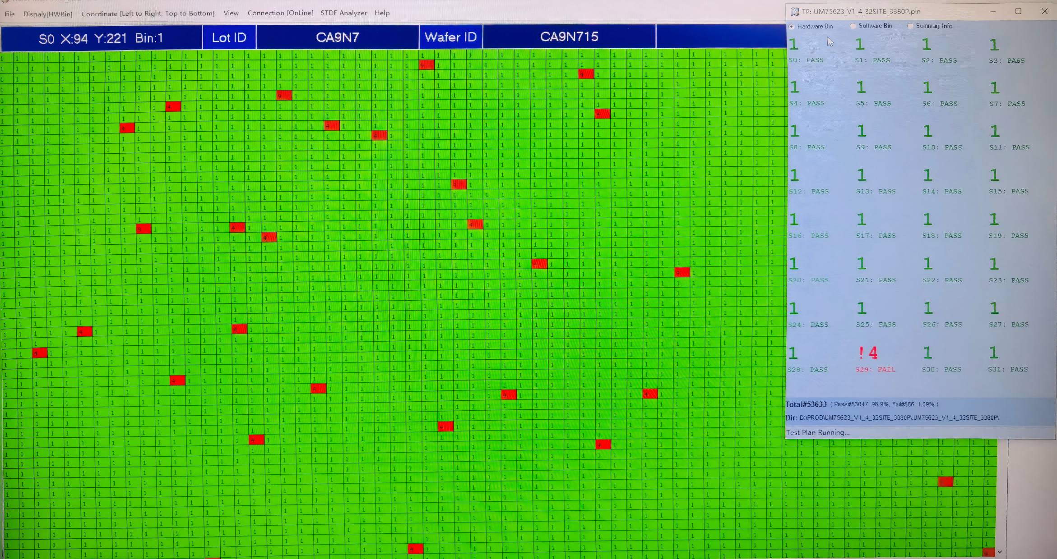Click the red failed die just below the Wafer ID header

click(x=427, y=65)
